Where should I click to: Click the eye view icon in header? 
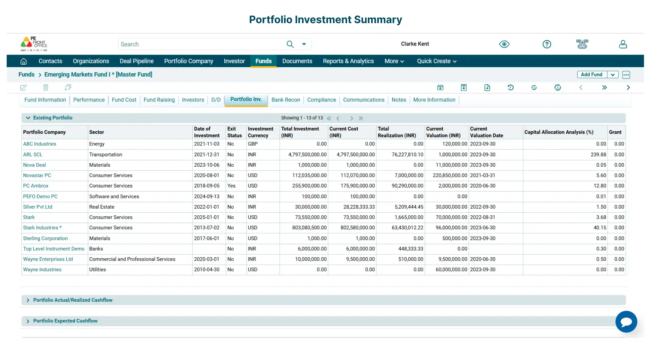coord(504,44)
